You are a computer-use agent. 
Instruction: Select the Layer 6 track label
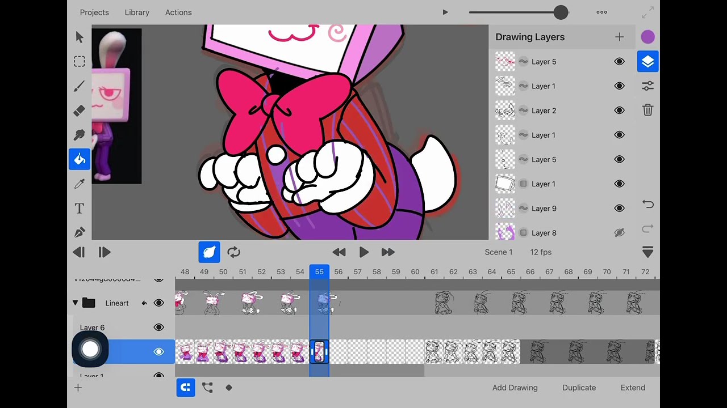92,328
